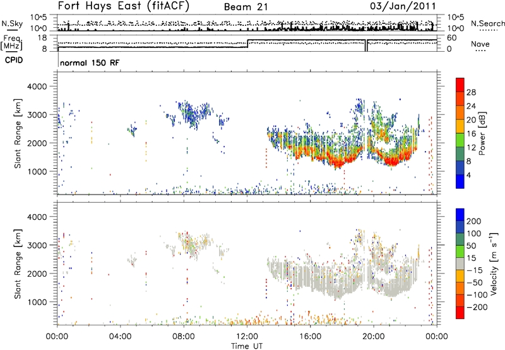
Task: Click the -15 label on Velocity colorbar
Action: 475,270
